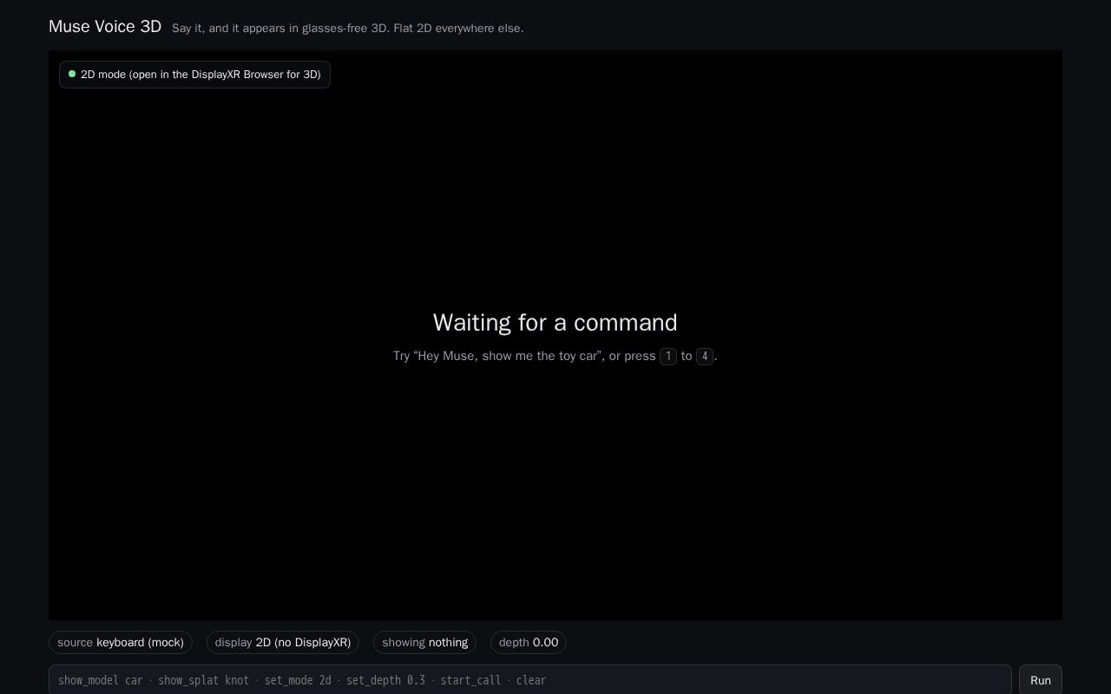The width and height of the screenshot is (1111, 694).
Task: Click the 'showing nothing' status pill
Action: pos(424,643)
